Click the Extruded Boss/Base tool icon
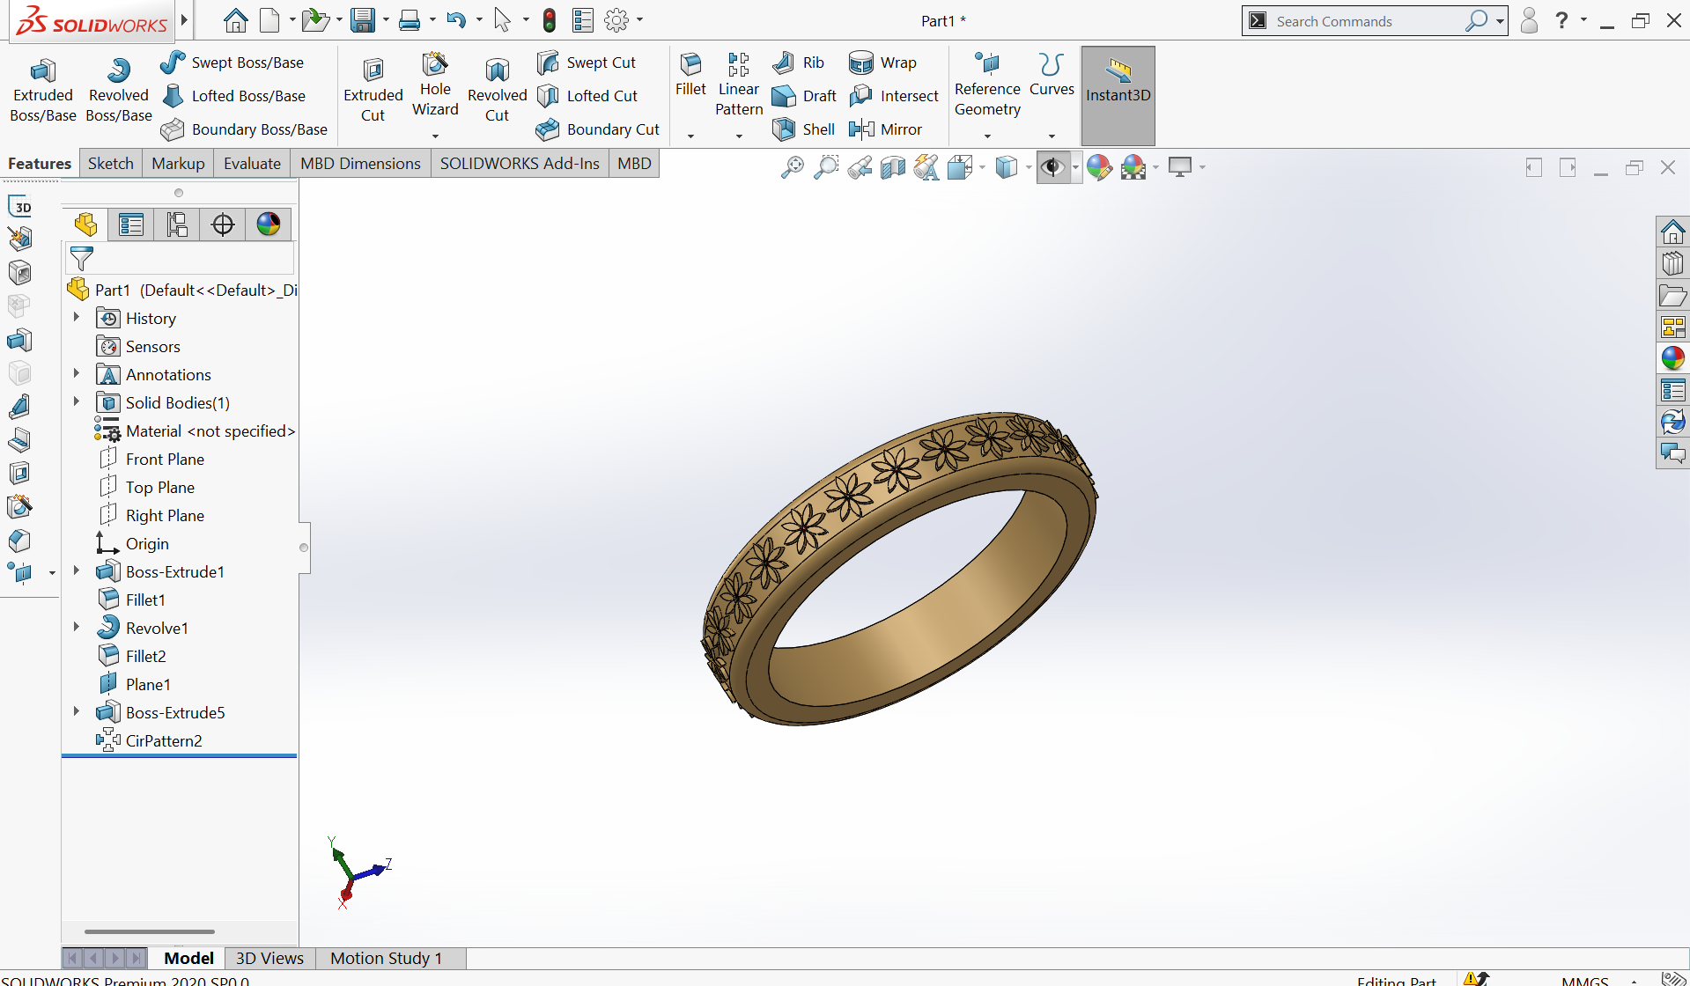Viewport: 1690px width, 986px height. (x=42, y=70)
